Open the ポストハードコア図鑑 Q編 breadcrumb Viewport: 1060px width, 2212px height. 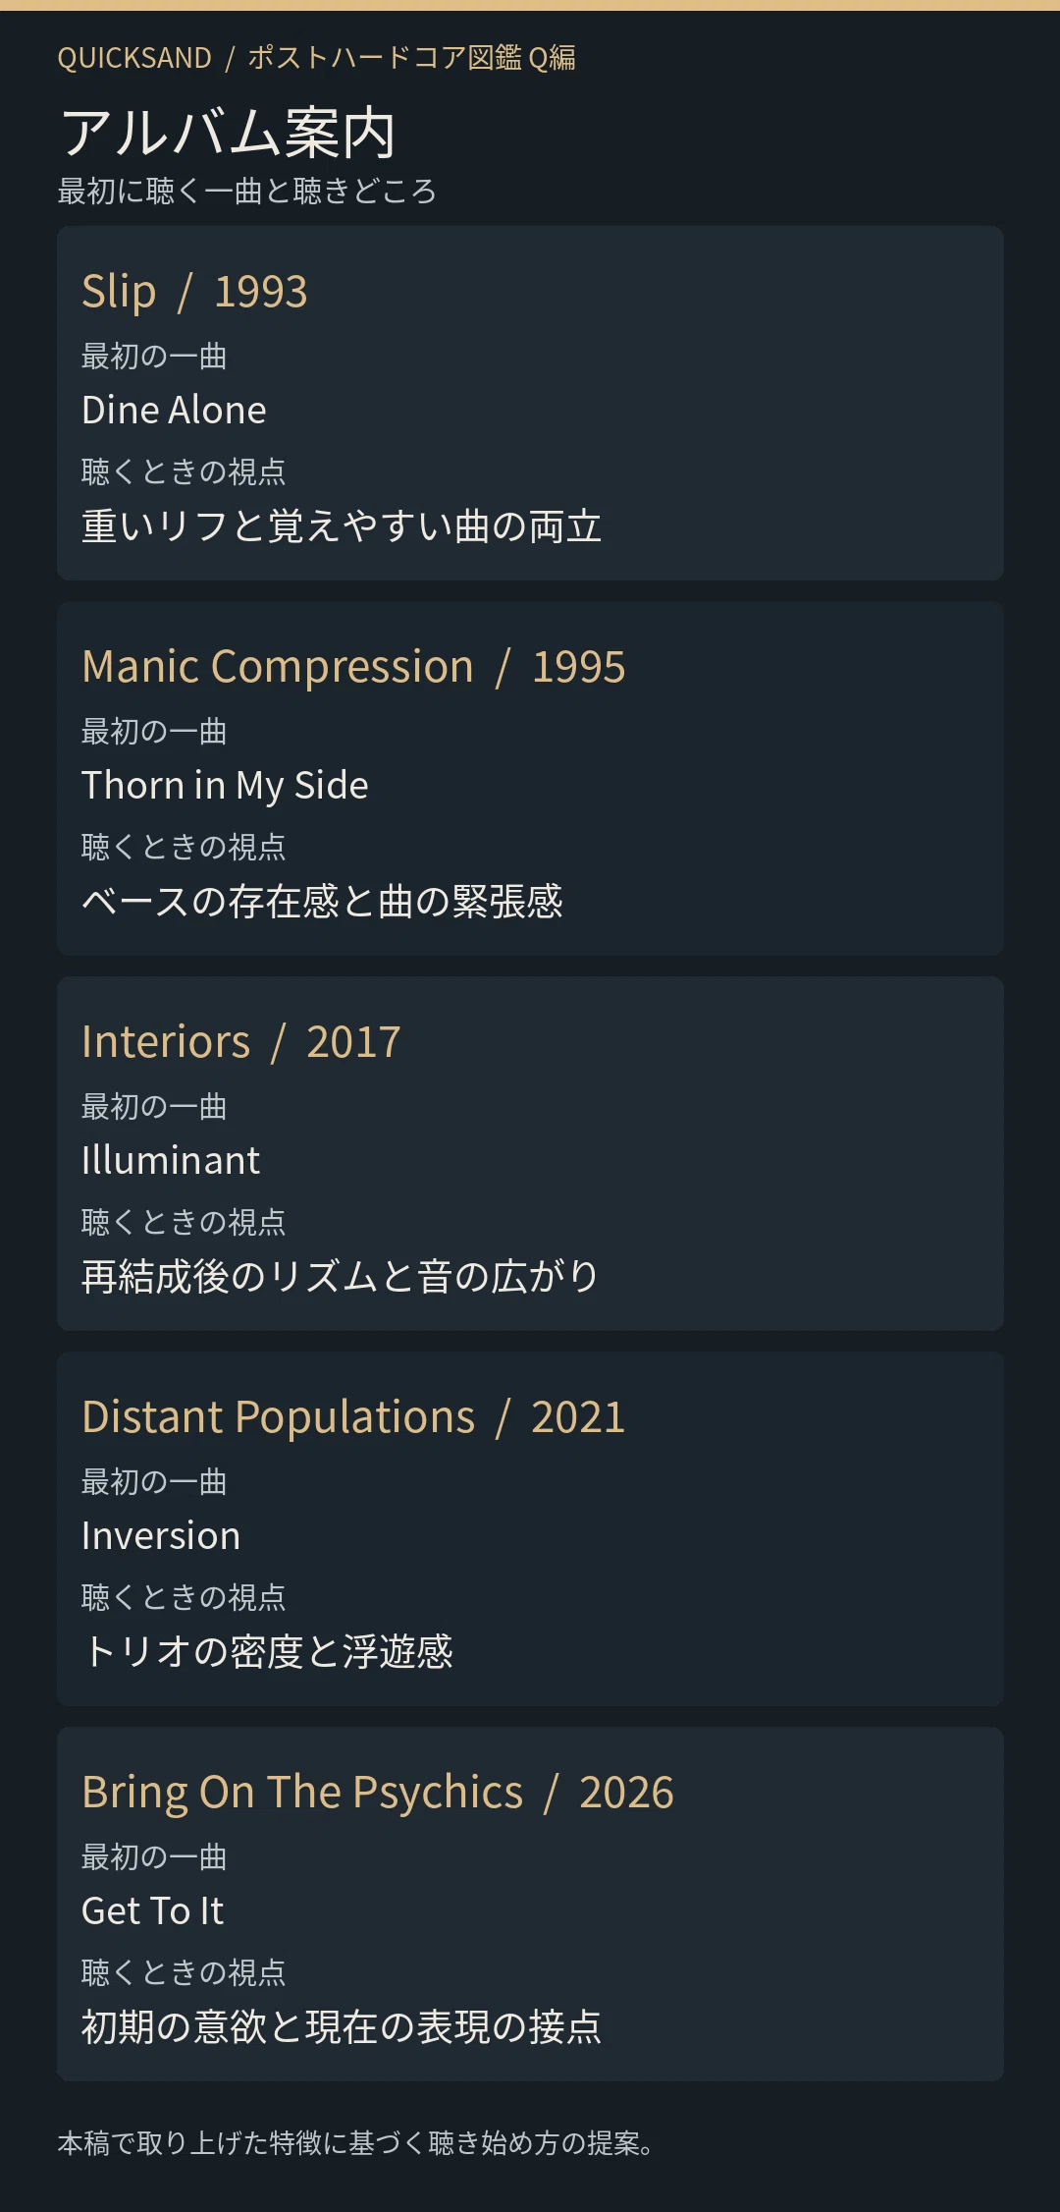click(411, 58)
